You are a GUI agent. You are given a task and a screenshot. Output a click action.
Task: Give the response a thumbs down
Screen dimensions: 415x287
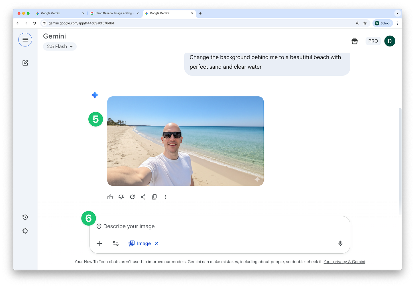pos(121,197)
